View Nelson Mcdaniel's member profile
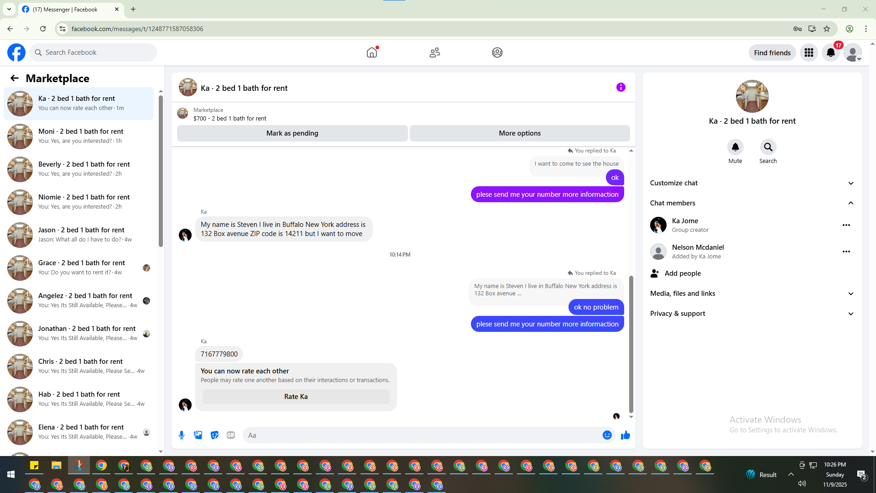876x493 pixels. (698, 247)
